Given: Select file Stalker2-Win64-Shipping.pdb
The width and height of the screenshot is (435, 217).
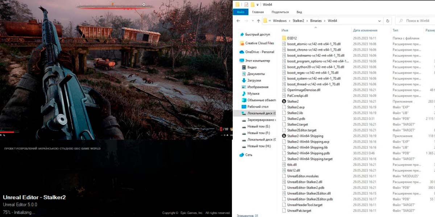Looking at the screenshot, I should coord(308,153).
